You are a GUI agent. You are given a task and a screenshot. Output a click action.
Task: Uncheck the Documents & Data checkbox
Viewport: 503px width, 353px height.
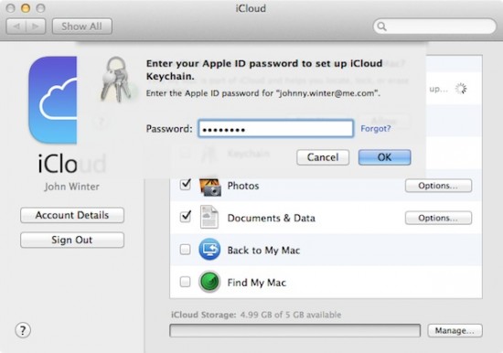click(x=185, y=217)
